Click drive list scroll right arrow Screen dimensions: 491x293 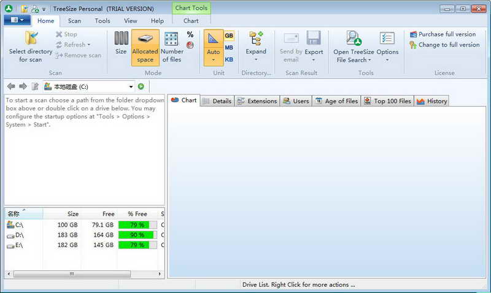click(x=160, y=274)
